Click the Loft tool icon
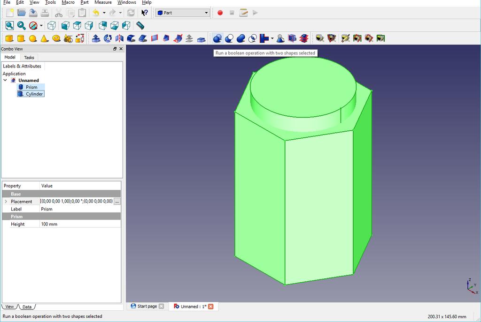The width and height of the screenshot is (481, 322). [x=166, y=38]
